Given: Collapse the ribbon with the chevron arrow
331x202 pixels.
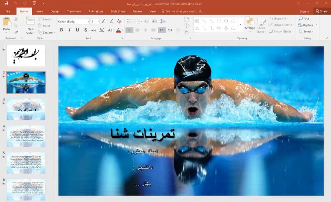Looking at the screenshot, I should point(327,38).
